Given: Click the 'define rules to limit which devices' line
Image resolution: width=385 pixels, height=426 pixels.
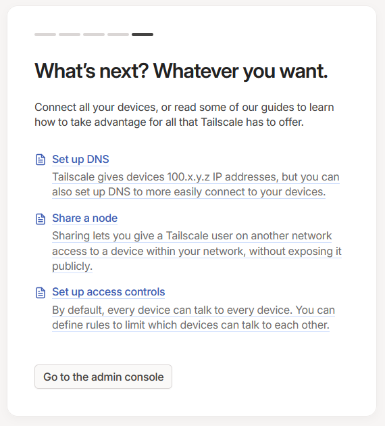Looking at the screenshot, I should [190, 325].
